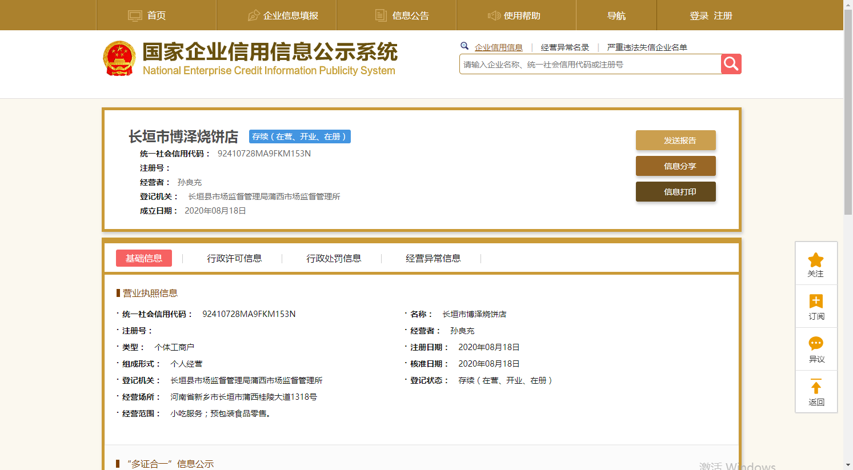The width and height of the screenshot is (853, 470).
Task: Click the 信息分享 button
Action: tap(676, 166)
